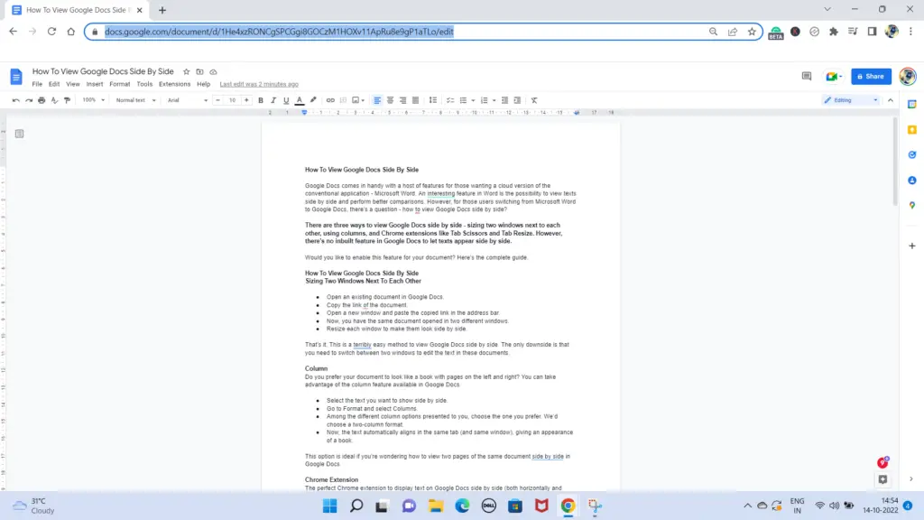Viewport: 924px width, 520px height.
Task: Click the Redo icon in toolbar
Action: [29, 100]
